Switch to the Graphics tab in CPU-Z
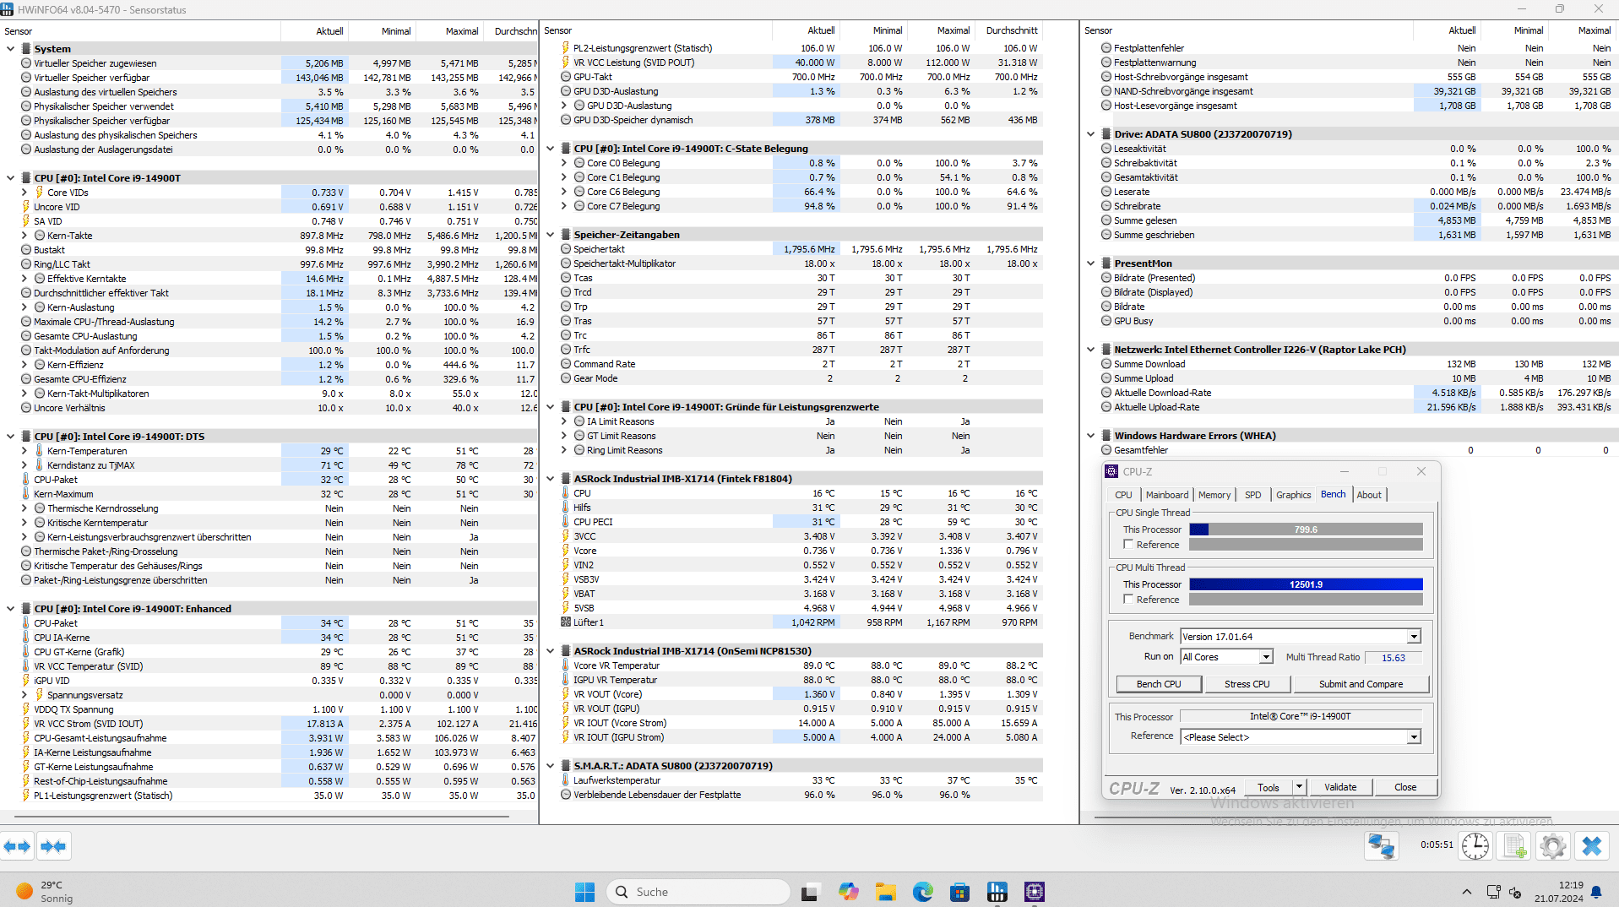This screenshot has height=907, width=1619. pos(1293,495)
